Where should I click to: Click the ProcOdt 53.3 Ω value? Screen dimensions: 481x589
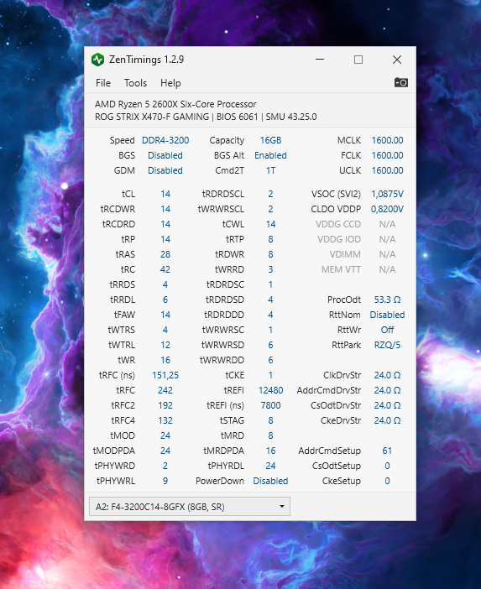[388, 300]
